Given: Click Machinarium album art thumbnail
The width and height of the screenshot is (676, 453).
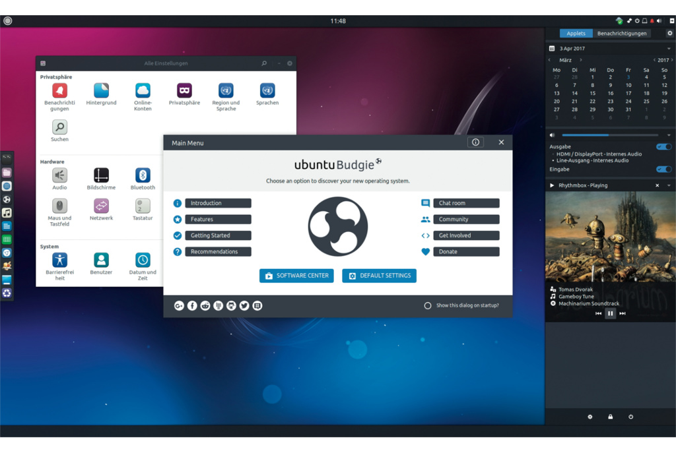Looking at the screenshot, I should pyautogui.click(x=611, y=237).
